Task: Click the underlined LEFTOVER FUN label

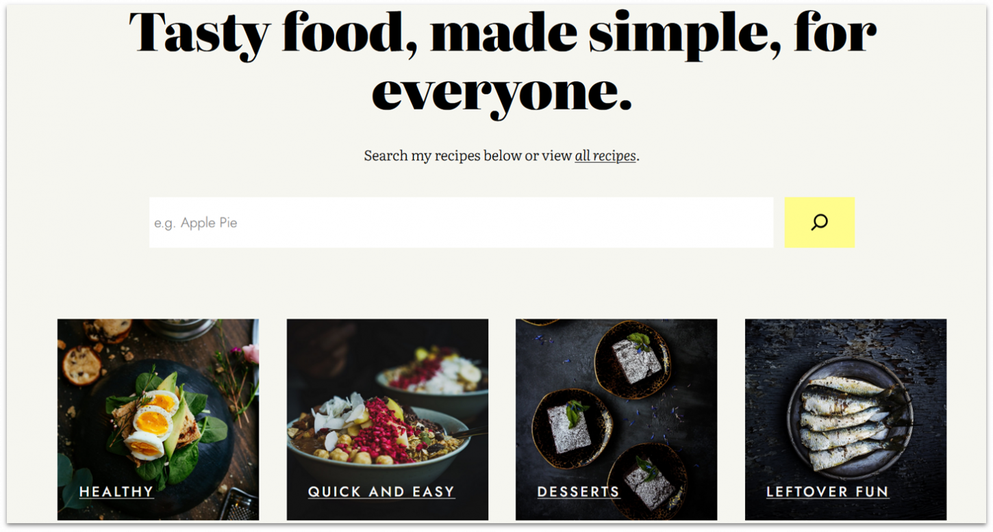Action: (x=827, y=492)
